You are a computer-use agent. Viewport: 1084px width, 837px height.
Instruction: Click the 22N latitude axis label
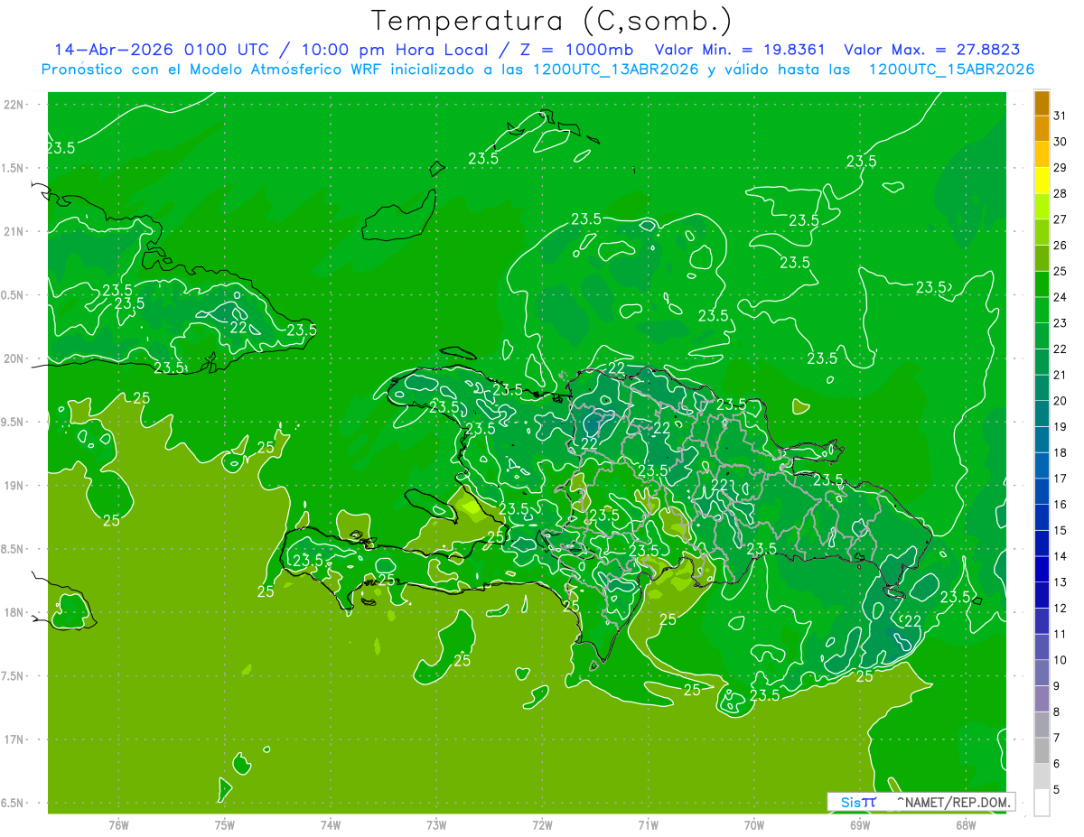[x=15, y=104]
